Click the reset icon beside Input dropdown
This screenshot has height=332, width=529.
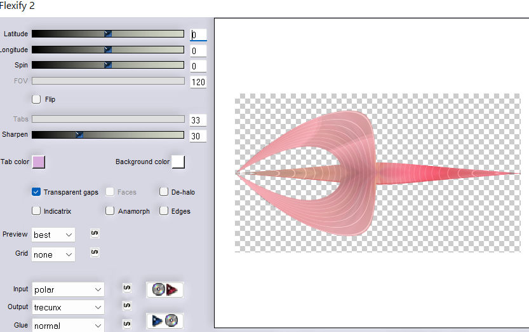(x=127, y=288)
